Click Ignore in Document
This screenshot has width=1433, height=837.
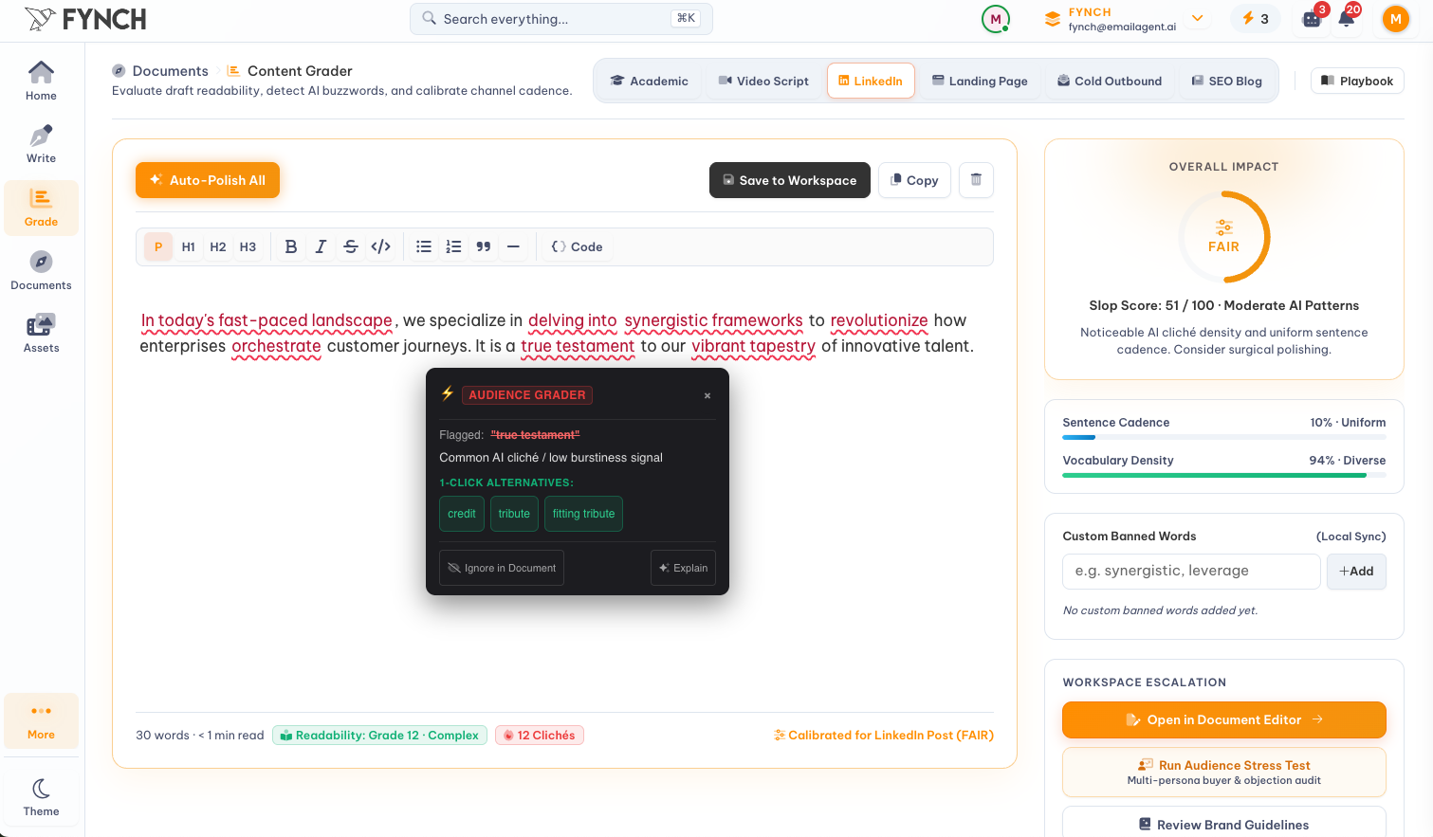click(502, 568)
